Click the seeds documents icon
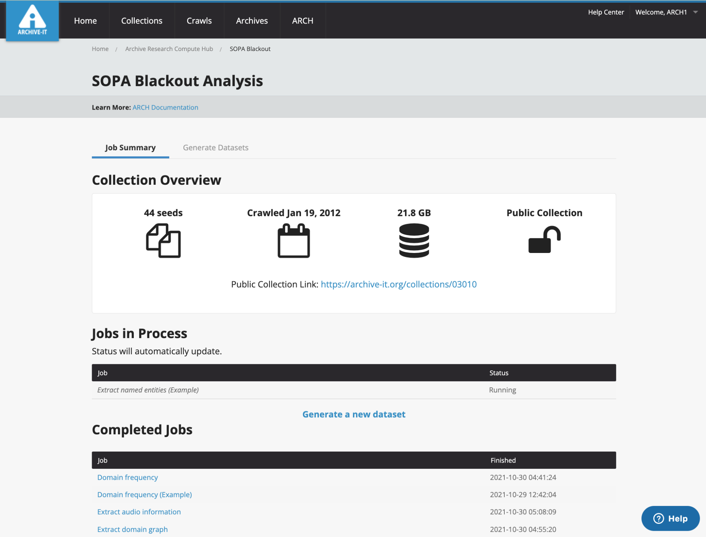Screen dimensions: 706x537 (x=163, y=240)
